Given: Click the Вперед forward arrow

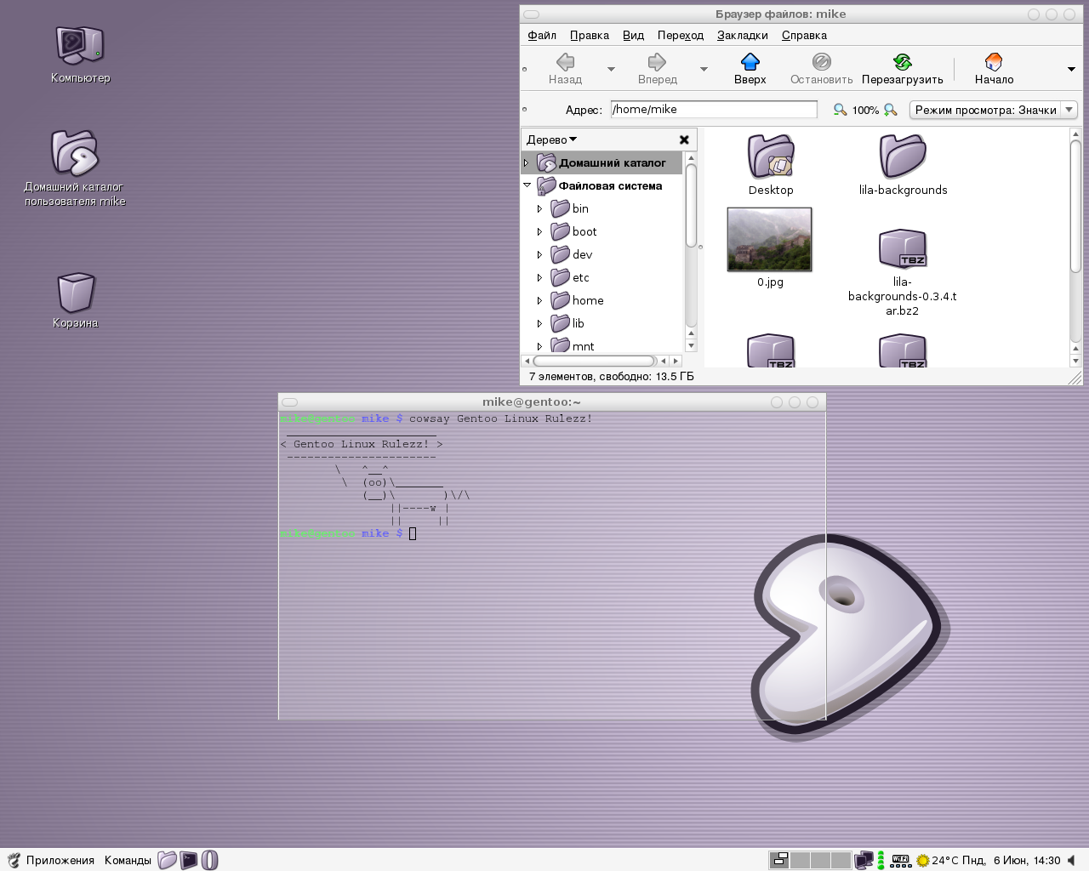Looking at the screenshot, I should pyautogui.click(x=657, y=69).
